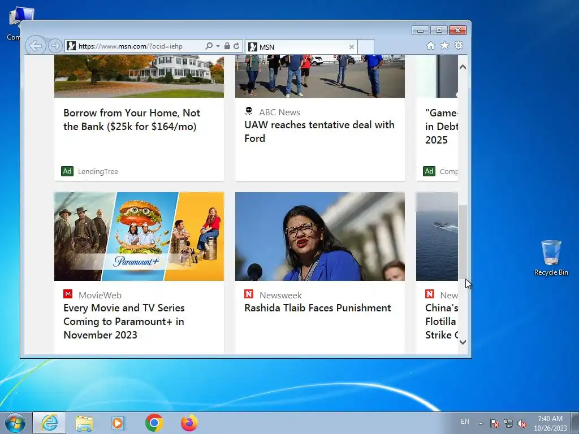
Task: Click the page scrollbar up arrow
Action: 463,67
